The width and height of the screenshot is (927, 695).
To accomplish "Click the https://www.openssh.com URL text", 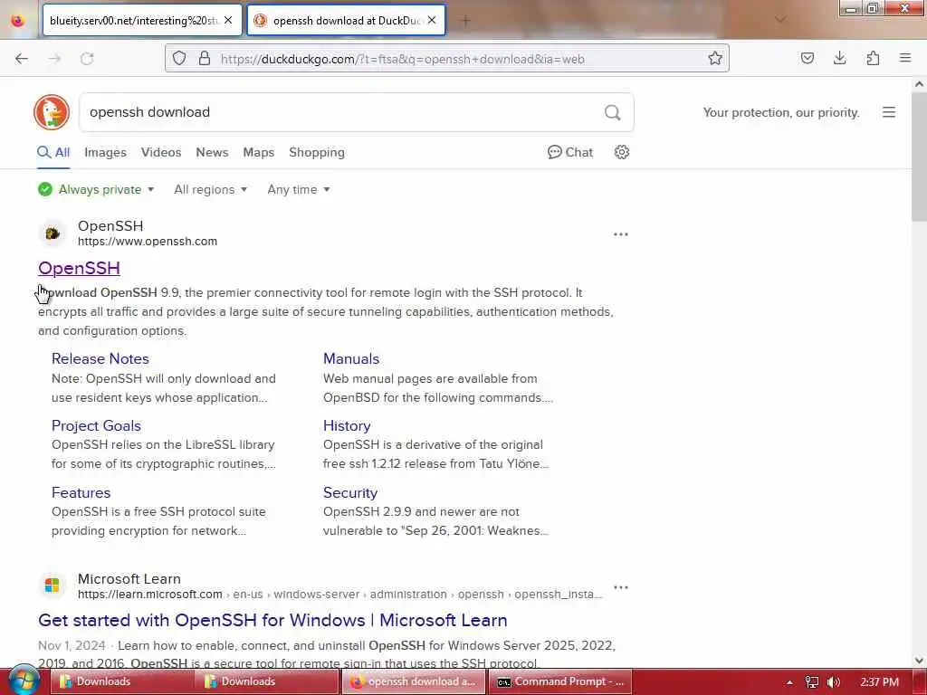I will point(148,241).
